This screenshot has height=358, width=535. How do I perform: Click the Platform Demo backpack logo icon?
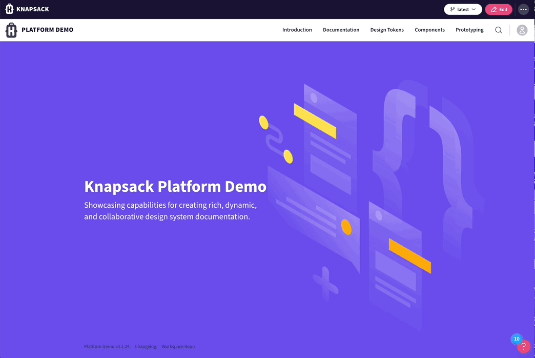coord(11,30)
